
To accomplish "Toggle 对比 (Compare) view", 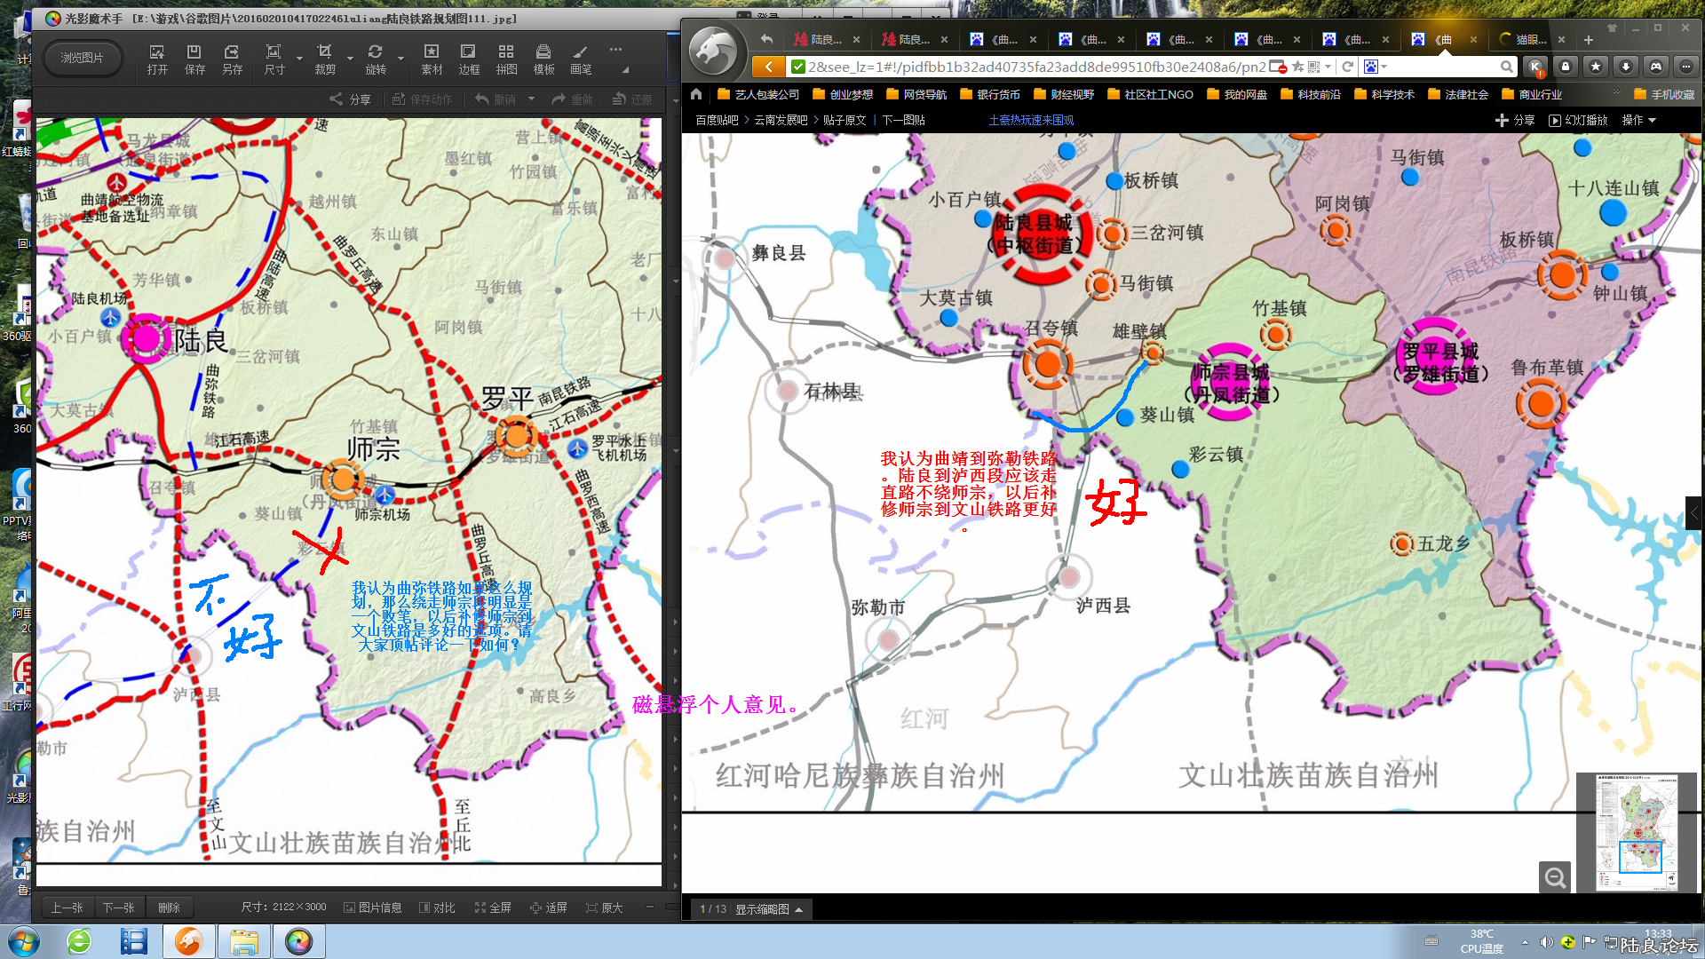I will (438, 907).
